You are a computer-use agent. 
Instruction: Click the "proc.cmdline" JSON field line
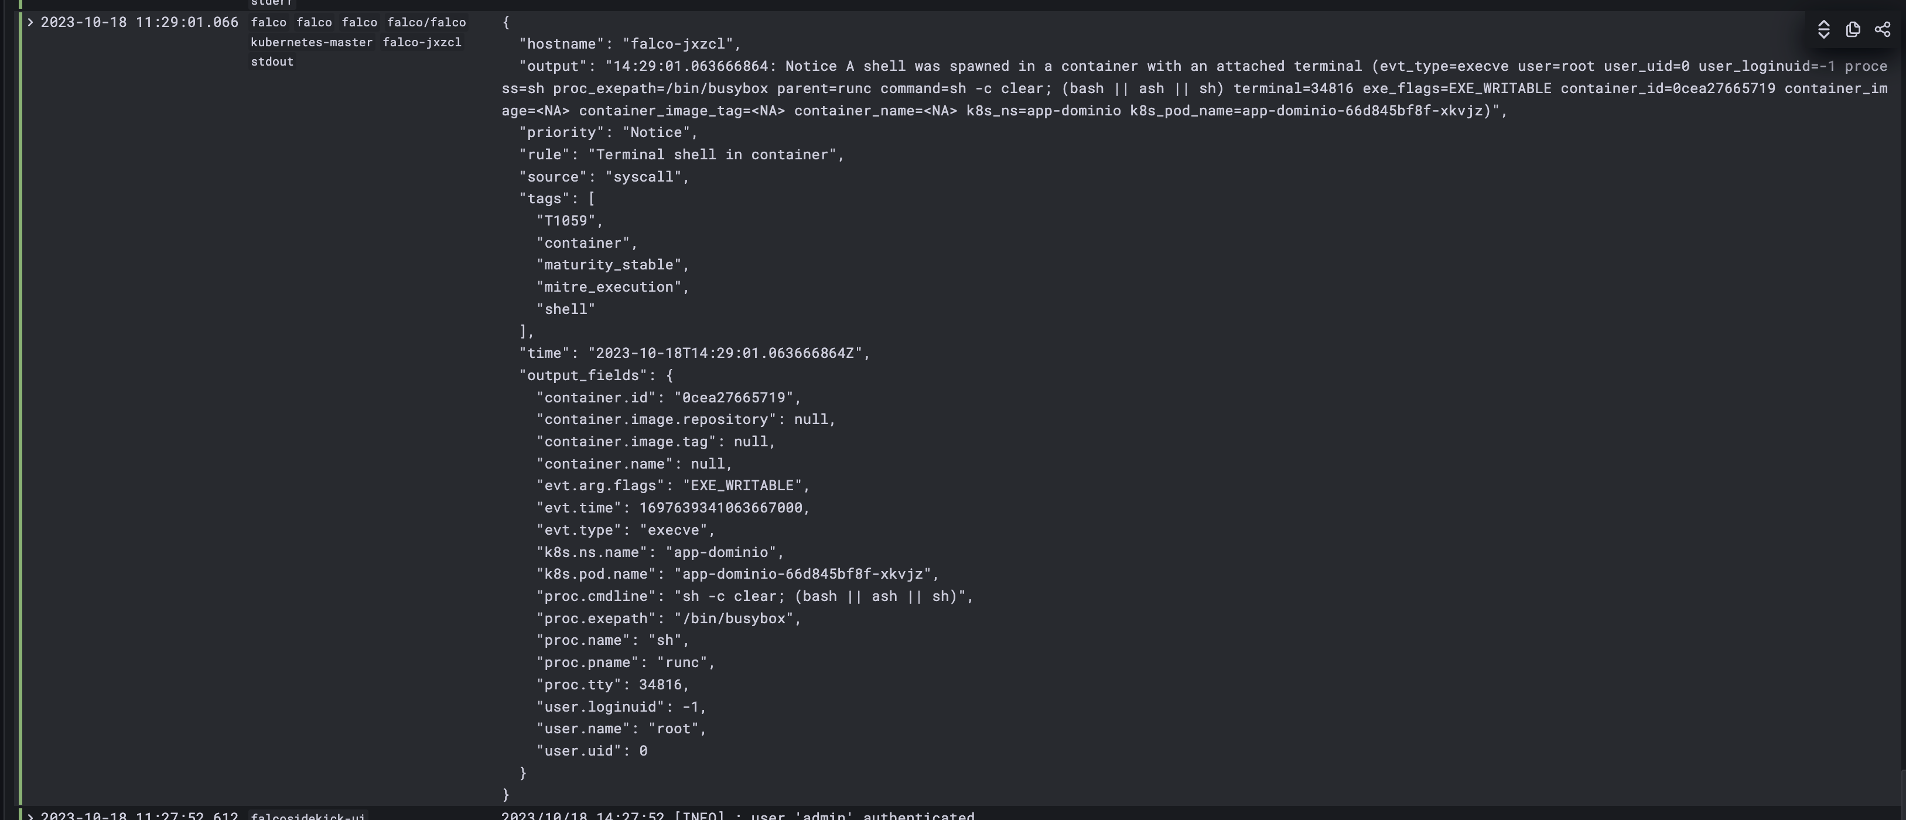click(x=754, y=596)
